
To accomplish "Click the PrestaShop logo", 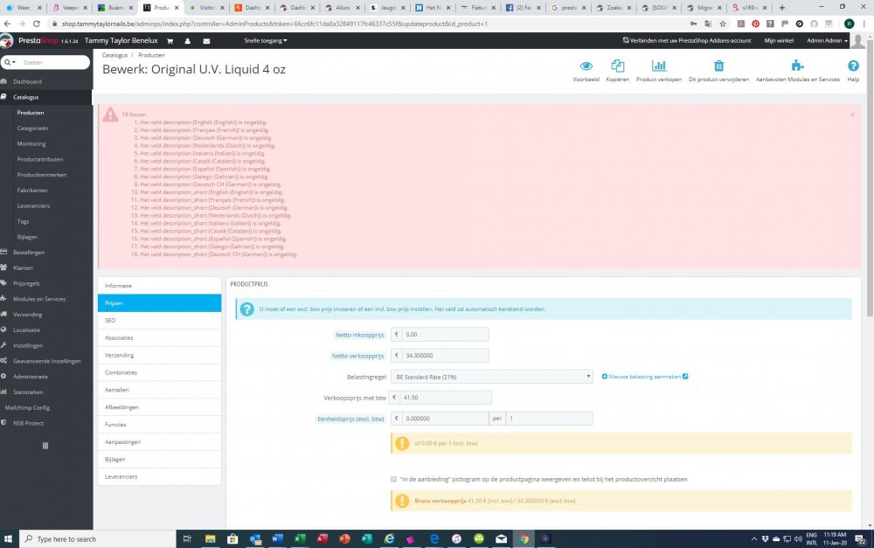I will (x=39, y=41).
